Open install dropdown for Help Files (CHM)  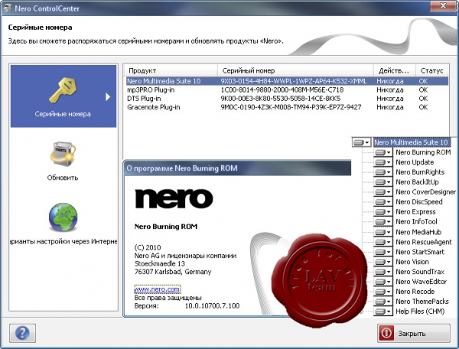[383, 311]
